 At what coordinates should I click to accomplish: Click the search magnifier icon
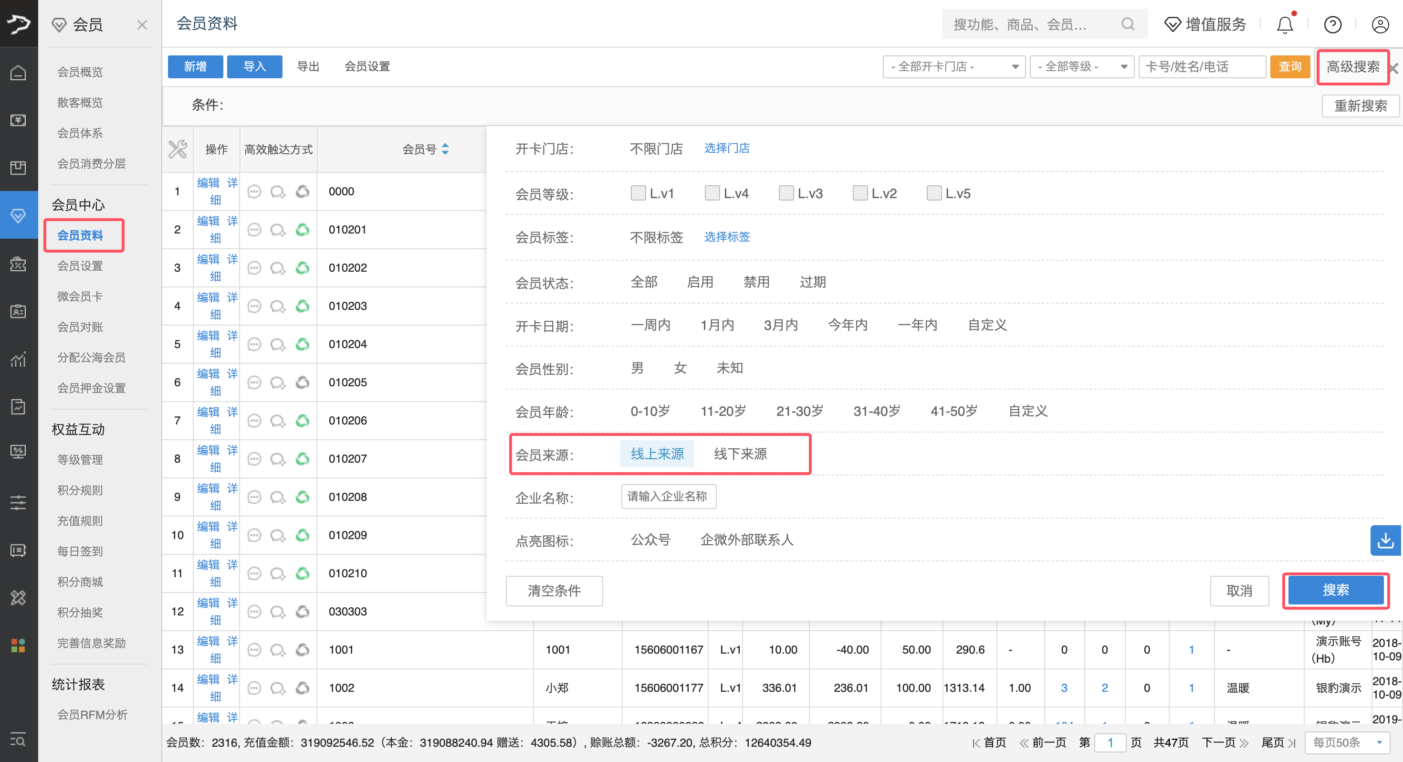tap(1128, 24)
